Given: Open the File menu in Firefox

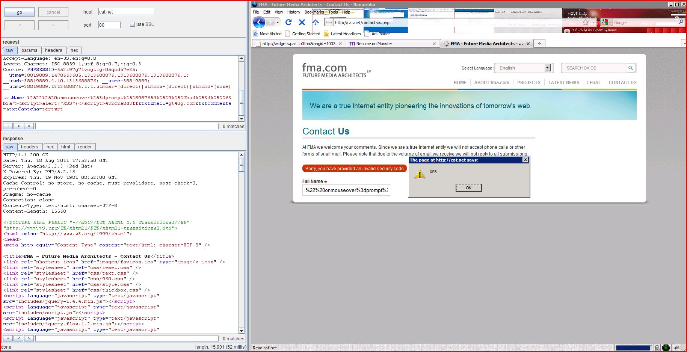Looking at the screenshot, I should pos(256,12).
